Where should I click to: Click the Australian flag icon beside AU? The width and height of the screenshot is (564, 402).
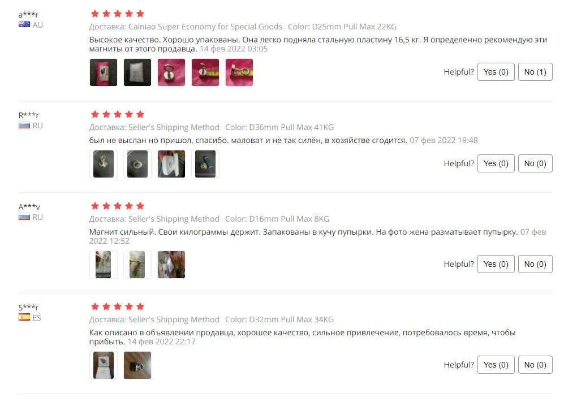point(24,24)
